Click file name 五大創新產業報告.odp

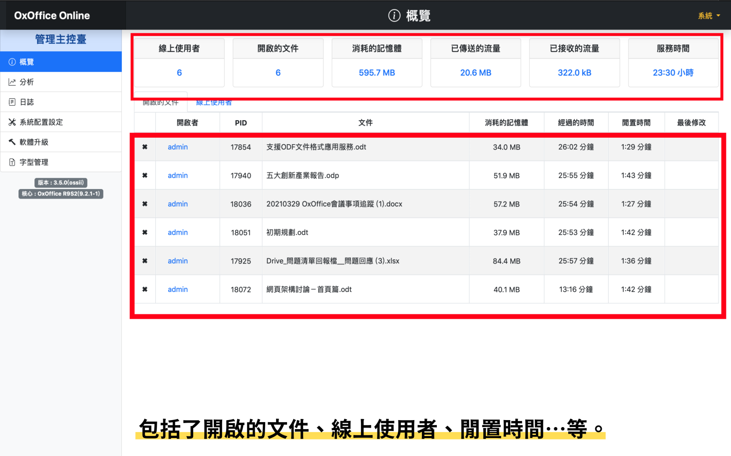303,176
